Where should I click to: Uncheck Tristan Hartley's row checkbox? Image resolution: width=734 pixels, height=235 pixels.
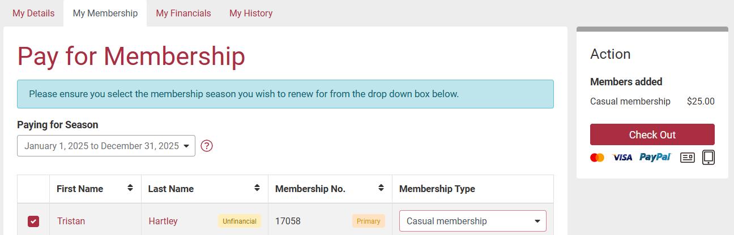33,221
